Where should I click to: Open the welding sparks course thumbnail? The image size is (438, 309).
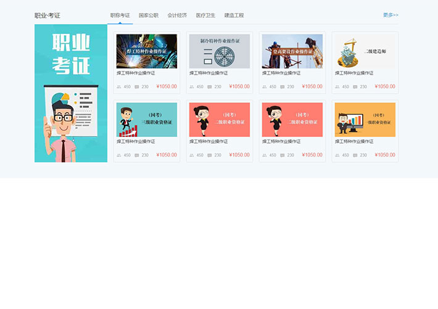coord(147,51)
